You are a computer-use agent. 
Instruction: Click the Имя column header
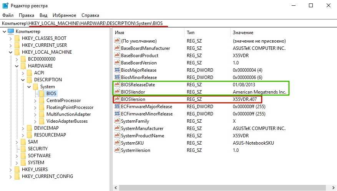coord(120,33)
